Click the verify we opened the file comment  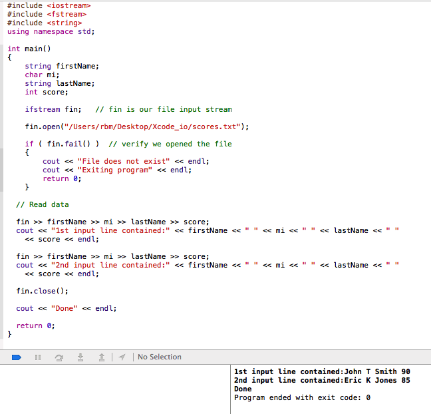(x=170, y=144)
